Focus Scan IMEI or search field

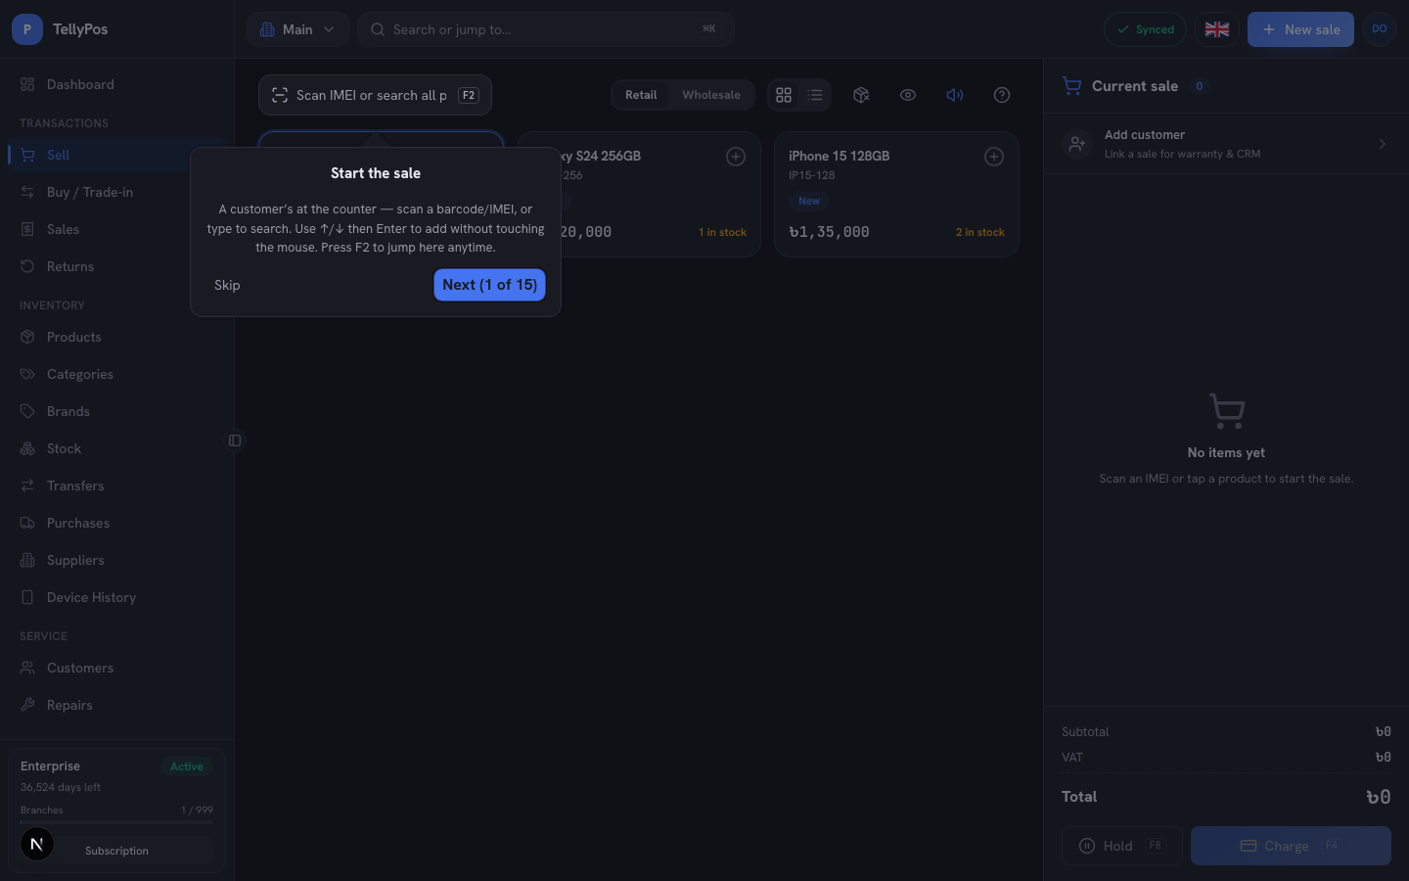375,95
